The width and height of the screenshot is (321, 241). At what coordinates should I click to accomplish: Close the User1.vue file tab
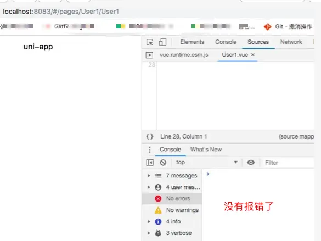(253, 55)
